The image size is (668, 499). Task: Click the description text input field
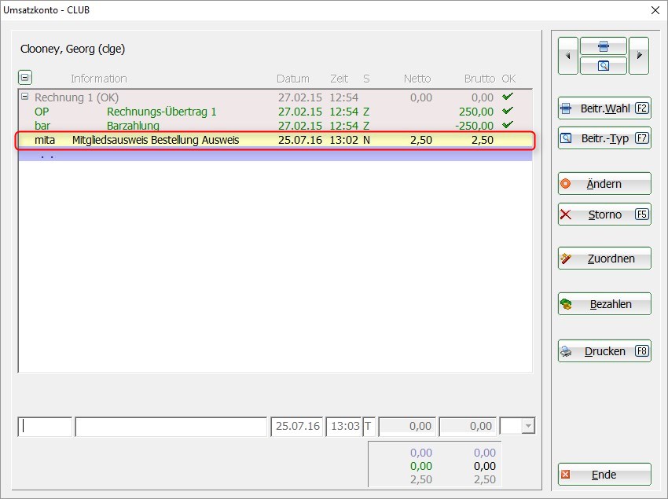tap(171, 426)
